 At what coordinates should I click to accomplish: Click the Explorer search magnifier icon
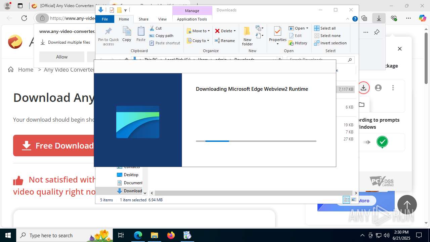pyautogui.click(x=350, y=60)
